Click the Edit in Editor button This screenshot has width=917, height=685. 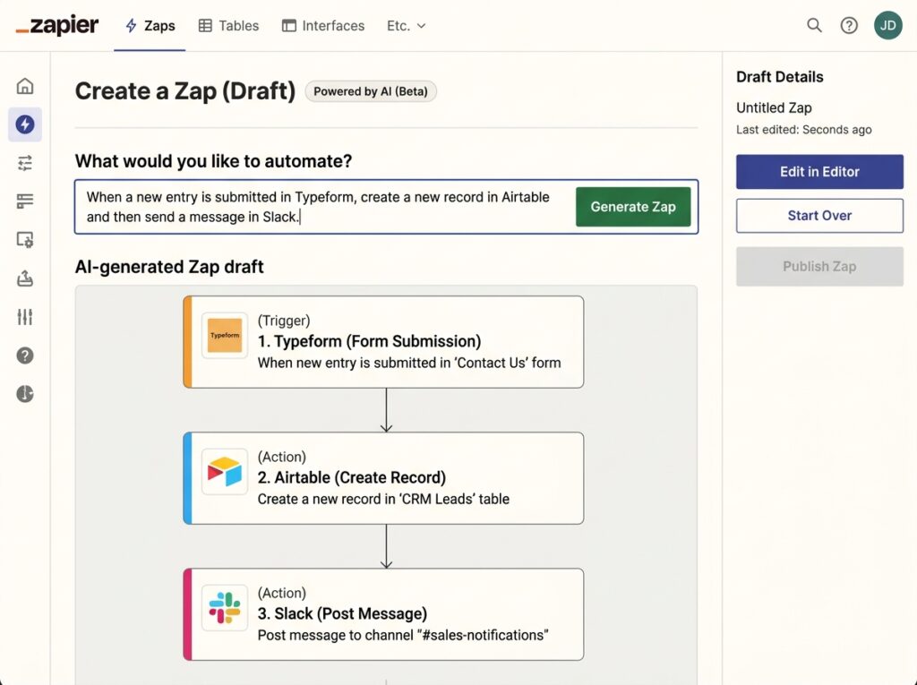[819, 171]
